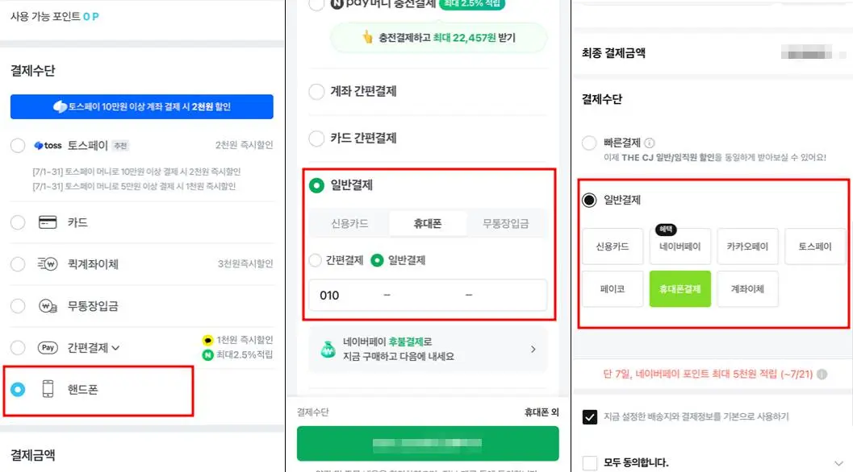
Task: Select the green 휴대폰결제 button
Action: 679,288
